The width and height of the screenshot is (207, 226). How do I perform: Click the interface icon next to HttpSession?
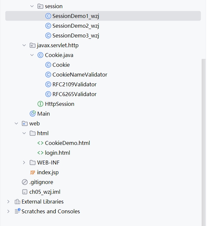40,104
